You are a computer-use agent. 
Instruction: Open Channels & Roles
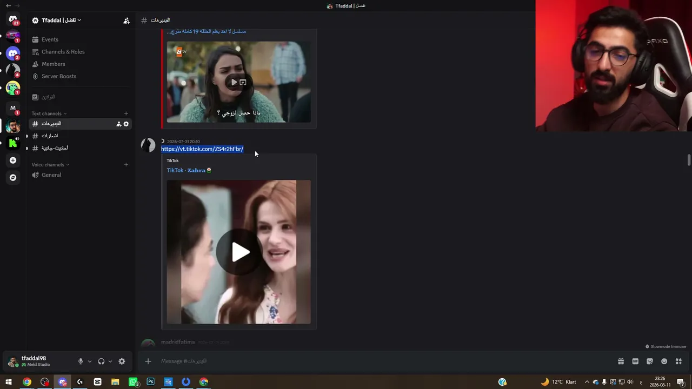click(x=79, y=52)
